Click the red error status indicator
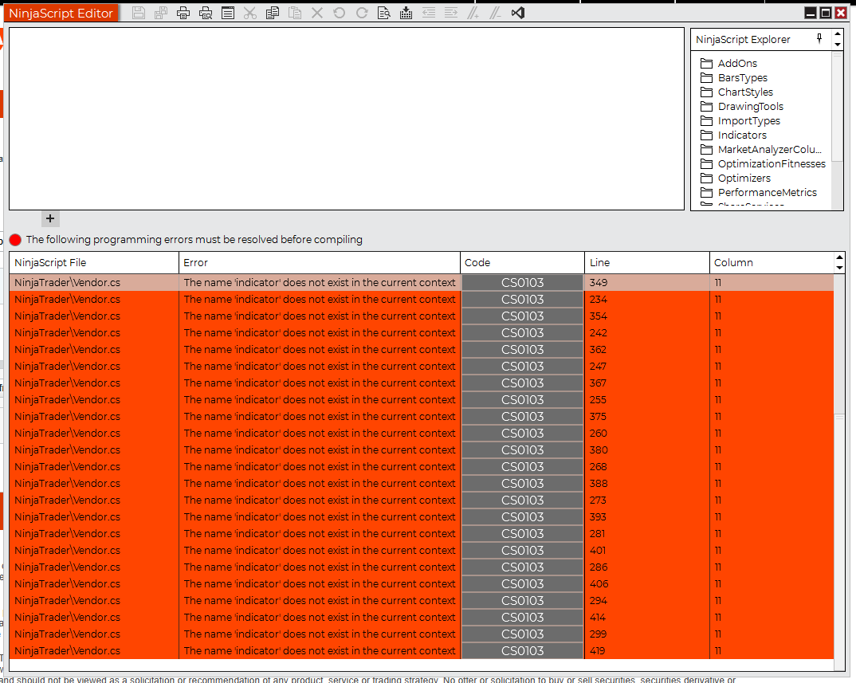856x683 pixels. coord(15,240)
